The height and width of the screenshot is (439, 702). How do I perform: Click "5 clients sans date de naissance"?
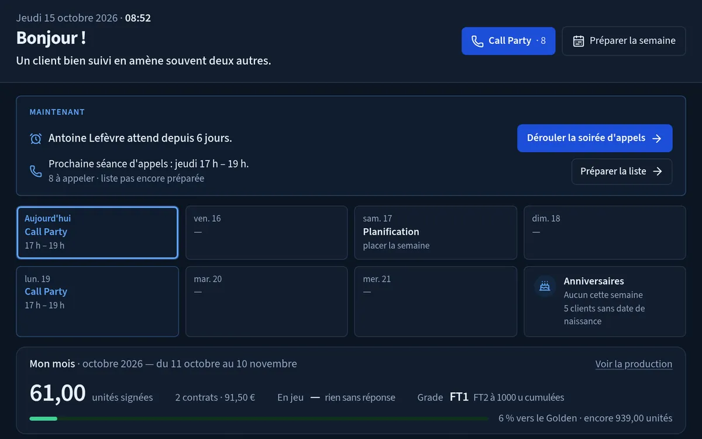point(604,315)
